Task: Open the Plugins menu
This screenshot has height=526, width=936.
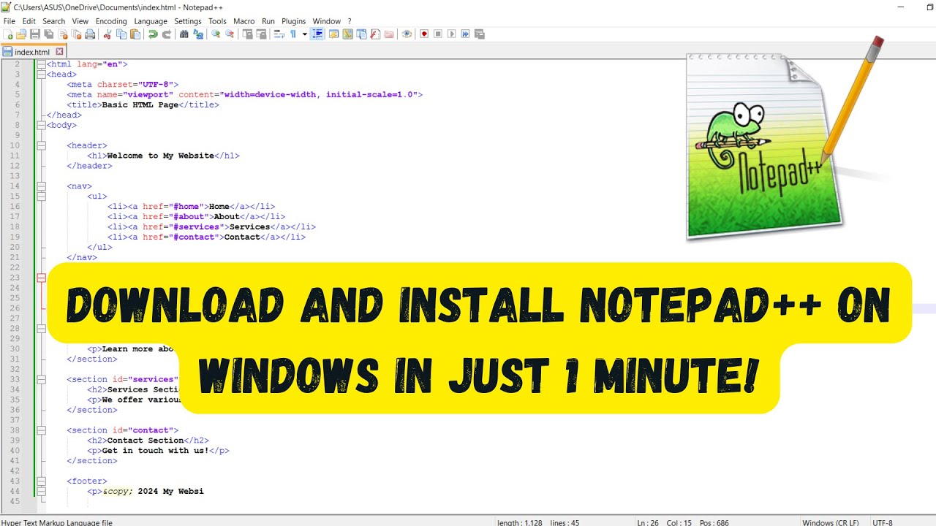Action: pos(294,21)
